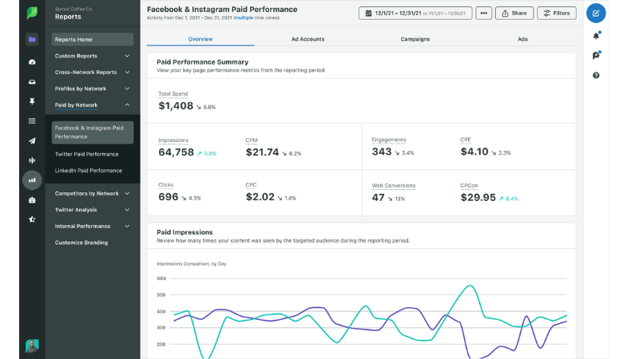Switch to the Campaigns tab
The height and width of the screenshot is (359, 639).
click(x=415, y=39)
